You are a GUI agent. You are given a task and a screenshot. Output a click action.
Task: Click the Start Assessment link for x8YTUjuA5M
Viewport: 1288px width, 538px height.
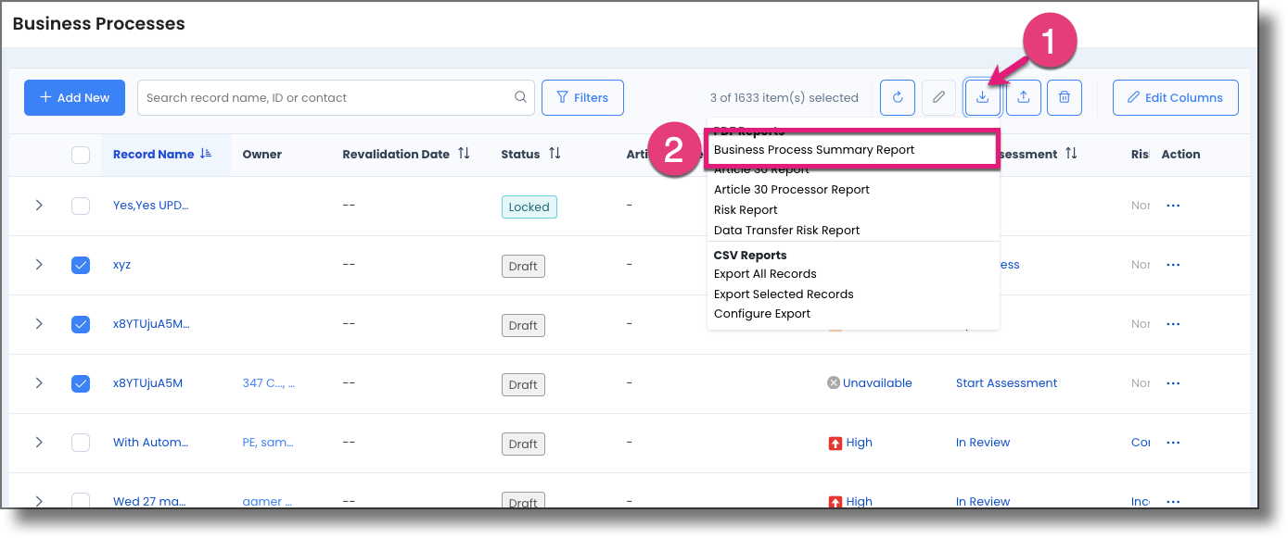[x=1006, y=382]
